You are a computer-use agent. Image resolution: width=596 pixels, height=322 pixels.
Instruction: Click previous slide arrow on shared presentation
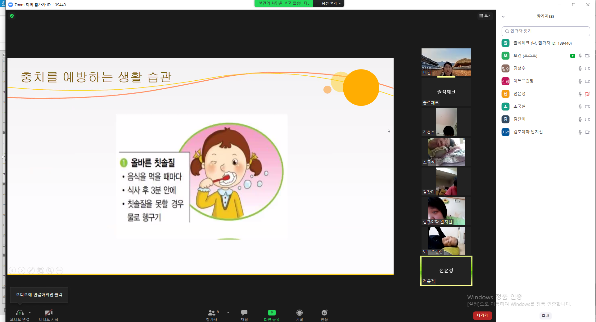(12, 271)
